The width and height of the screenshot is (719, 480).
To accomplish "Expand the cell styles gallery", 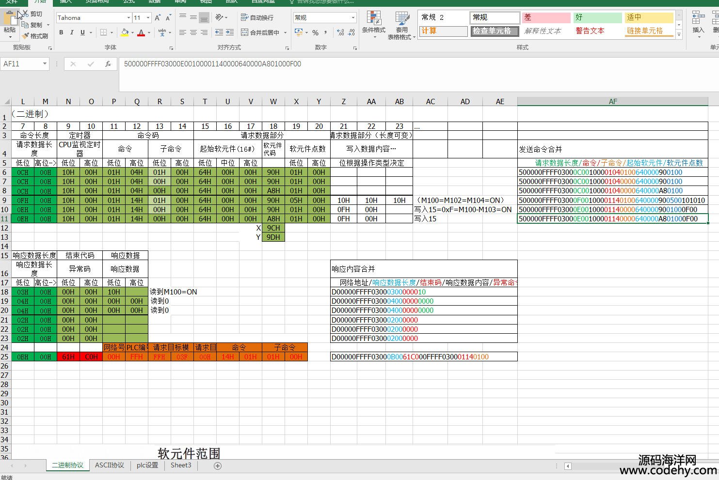I will click(x=679, y=35).
